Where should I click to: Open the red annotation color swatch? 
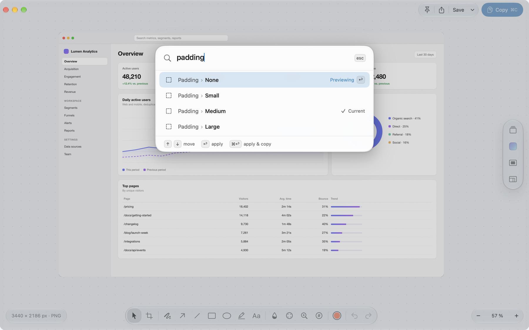tap(337, 316)
